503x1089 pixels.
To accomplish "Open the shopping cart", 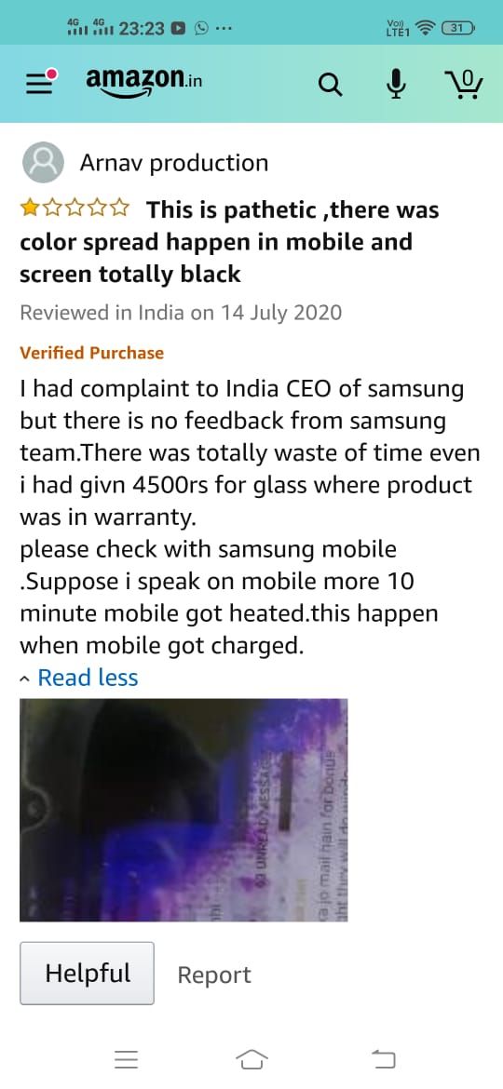I will click(x=463, y=84).
